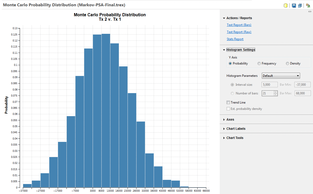
Task: Click inside the Bar Min input field
Action: [x=302, y=84]
